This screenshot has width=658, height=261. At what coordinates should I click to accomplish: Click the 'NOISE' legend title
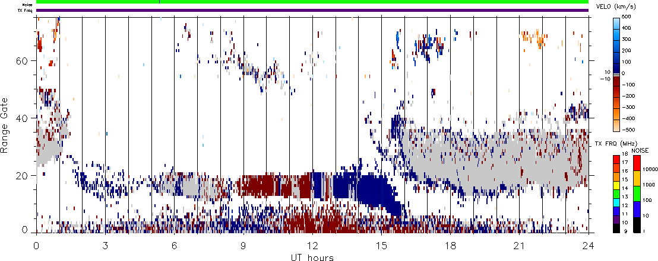click(x=641, y=150)
